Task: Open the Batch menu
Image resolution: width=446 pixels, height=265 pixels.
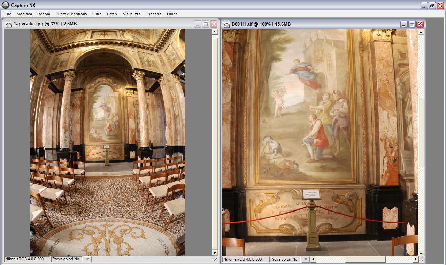Action: (112, 14)
